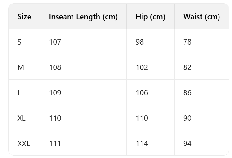The image size is (232, 158).
Task: Click the XXL size row label
Action: click(x=24, y=144)
